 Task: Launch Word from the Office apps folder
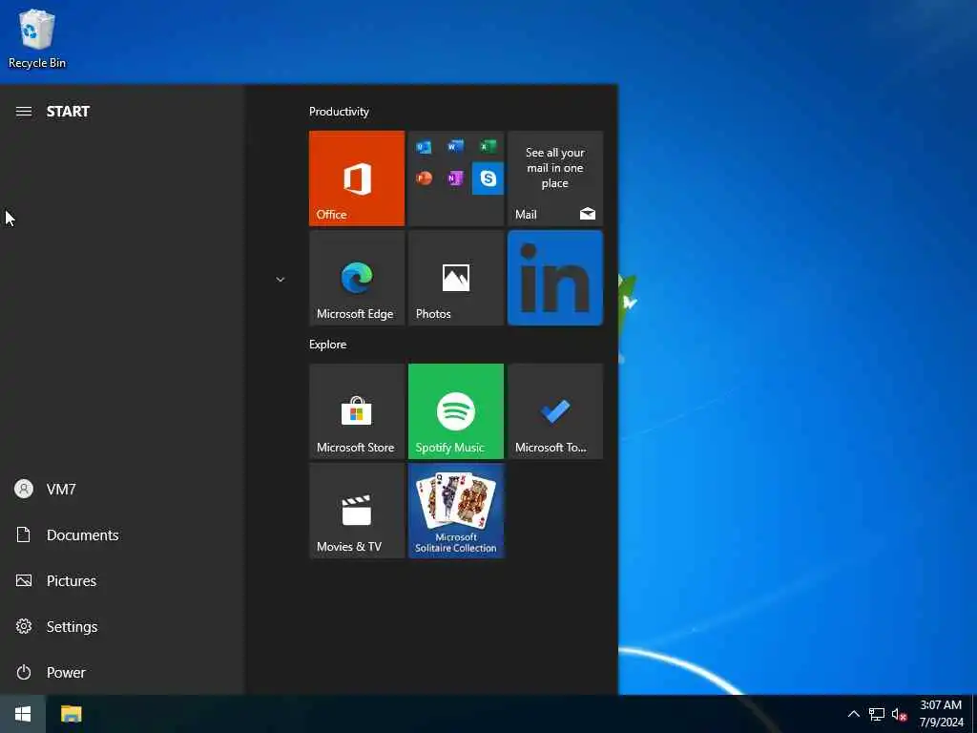[x=455, y=146]
